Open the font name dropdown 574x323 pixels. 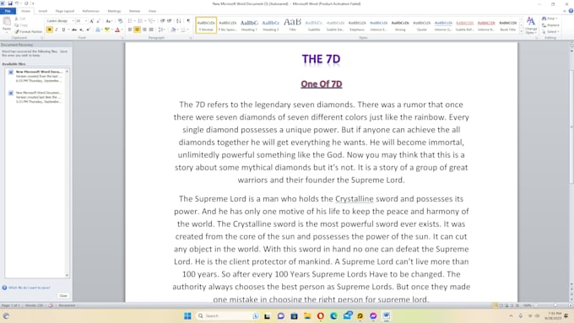tap(73, 21)
